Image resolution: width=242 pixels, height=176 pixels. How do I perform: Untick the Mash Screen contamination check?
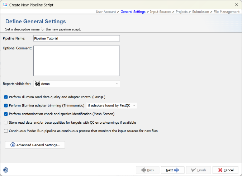[6, 114]
